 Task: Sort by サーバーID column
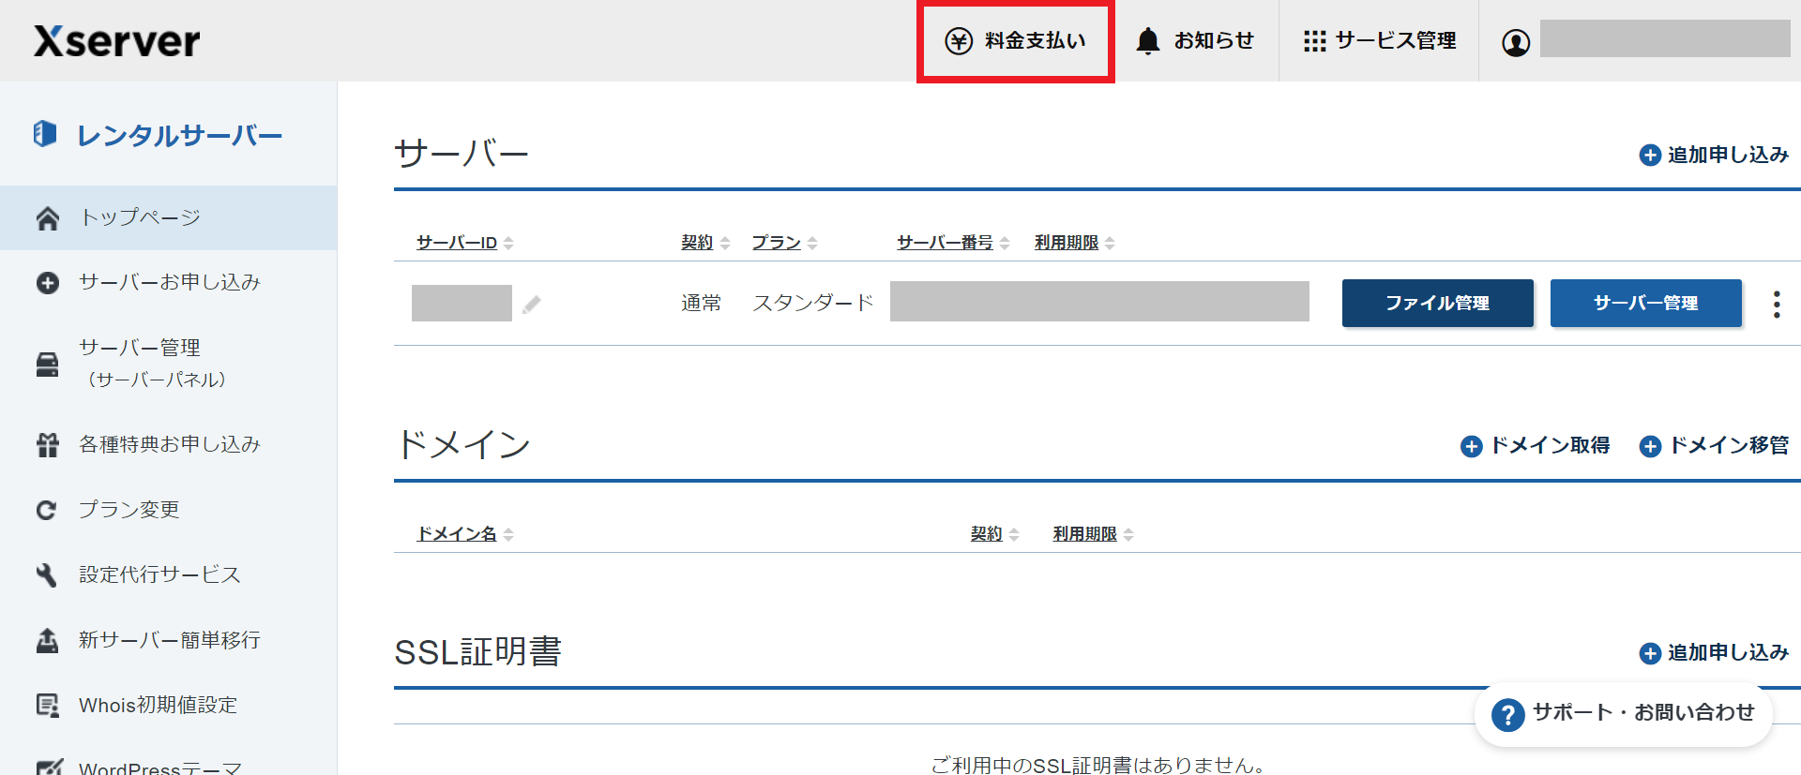(464, 243)
